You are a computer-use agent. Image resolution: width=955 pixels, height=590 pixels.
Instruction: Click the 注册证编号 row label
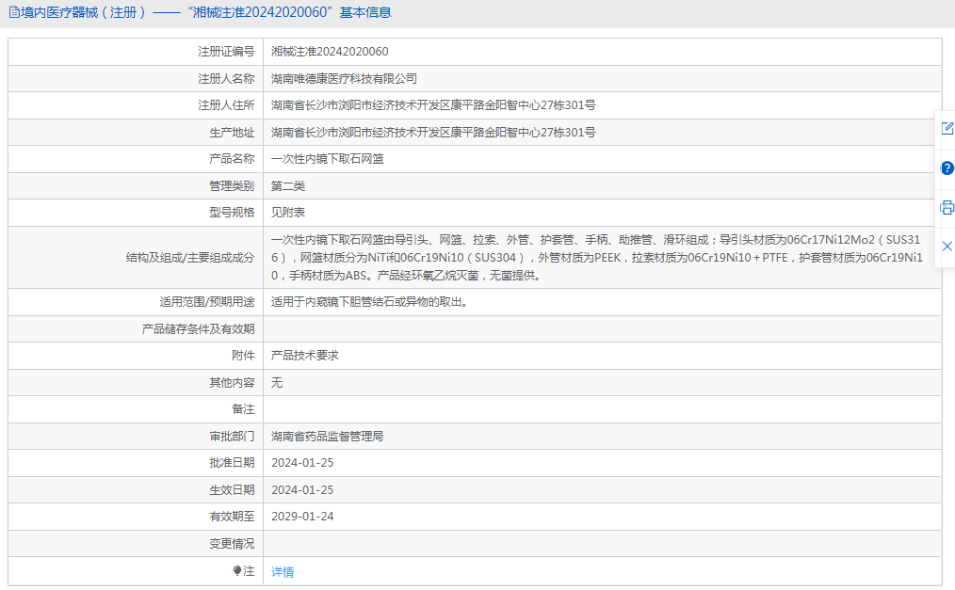(226, 52)
